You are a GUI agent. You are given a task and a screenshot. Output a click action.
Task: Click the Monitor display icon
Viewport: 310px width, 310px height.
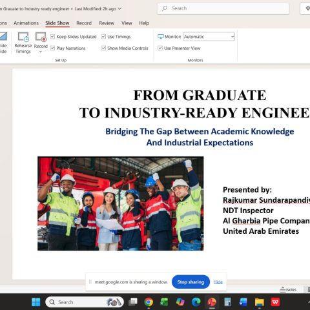click(161, 37)
